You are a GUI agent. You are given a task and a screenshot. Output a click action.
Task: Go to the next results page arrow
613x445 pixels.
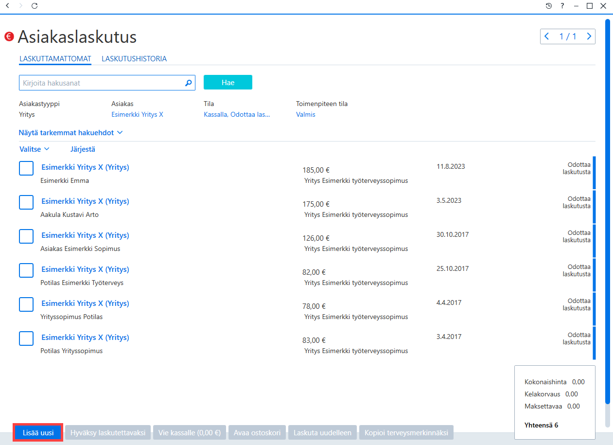click(589, 36)
